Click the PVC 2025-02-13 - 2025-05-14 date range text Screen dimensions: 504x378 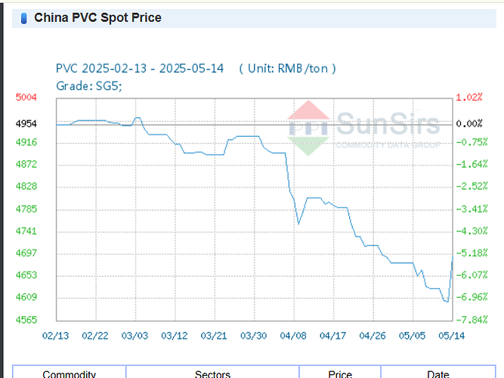pyautogui.click(x=140, y=69)
